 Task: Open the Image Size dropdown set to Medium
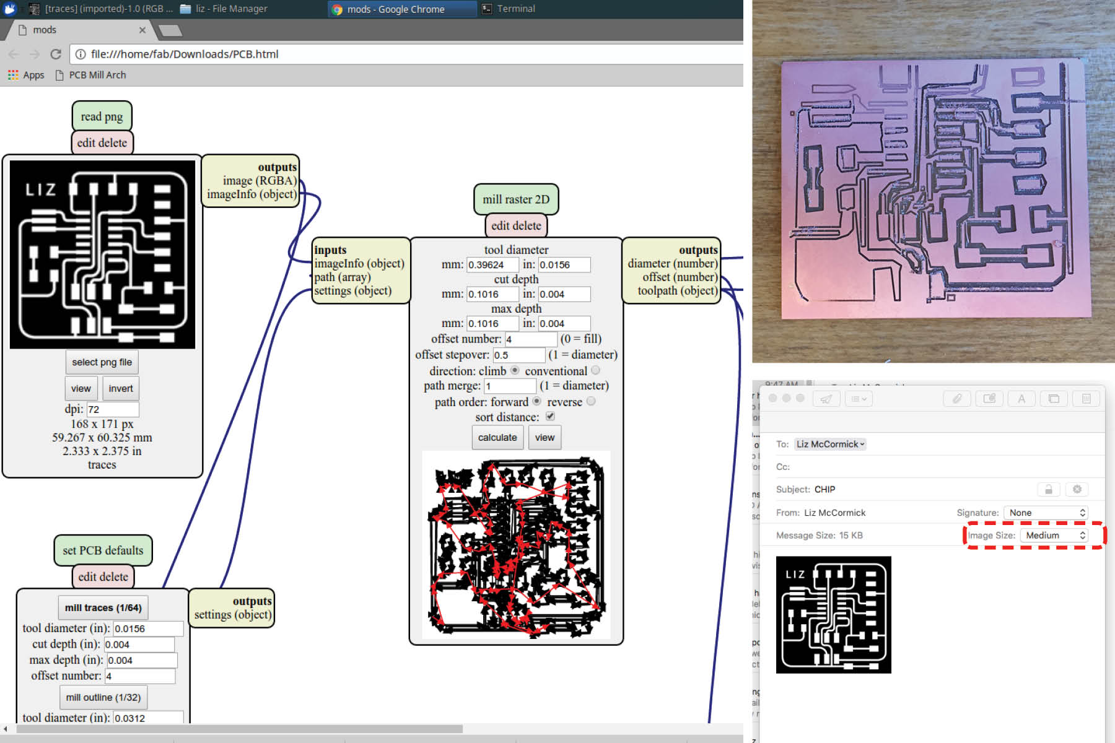1055,536
